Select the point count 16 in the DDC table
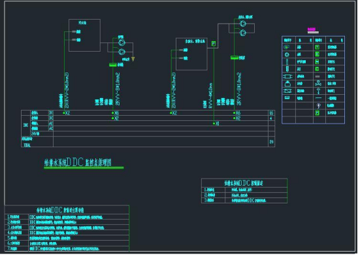The image size is (358, 255). [271, 113]
